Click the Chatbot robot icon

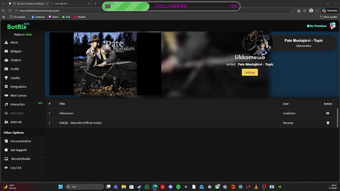tap(6, 60)
